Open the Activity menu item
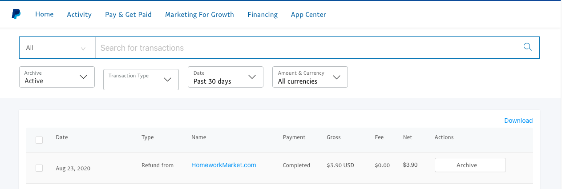This screenshot has height=189, width=562. point(79,15)
